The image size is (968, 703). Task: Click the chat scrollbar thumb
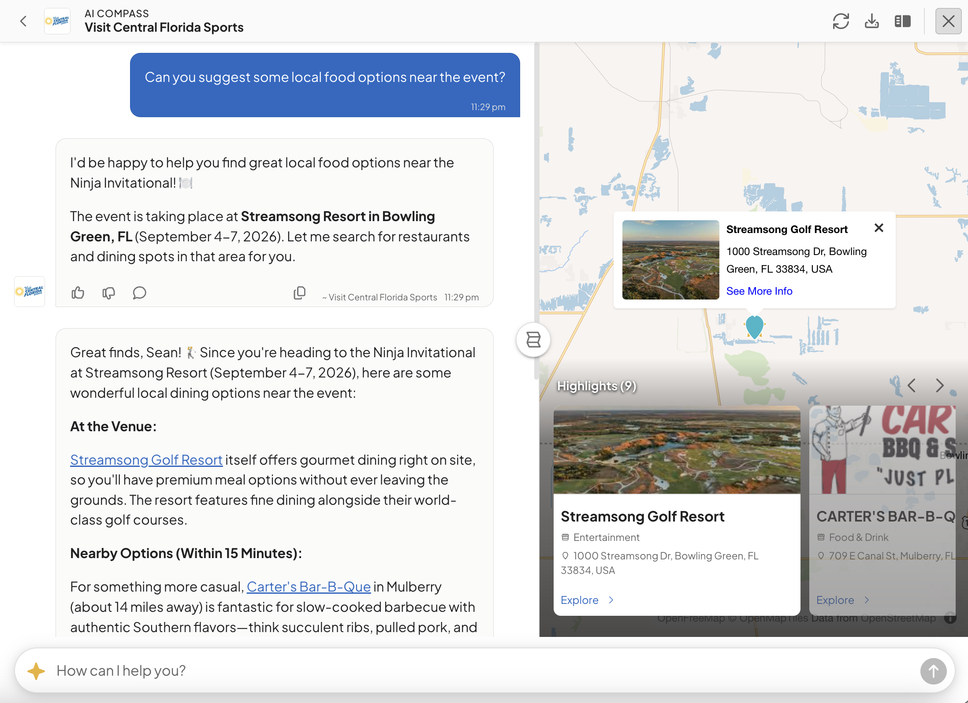tap(536, 211)
